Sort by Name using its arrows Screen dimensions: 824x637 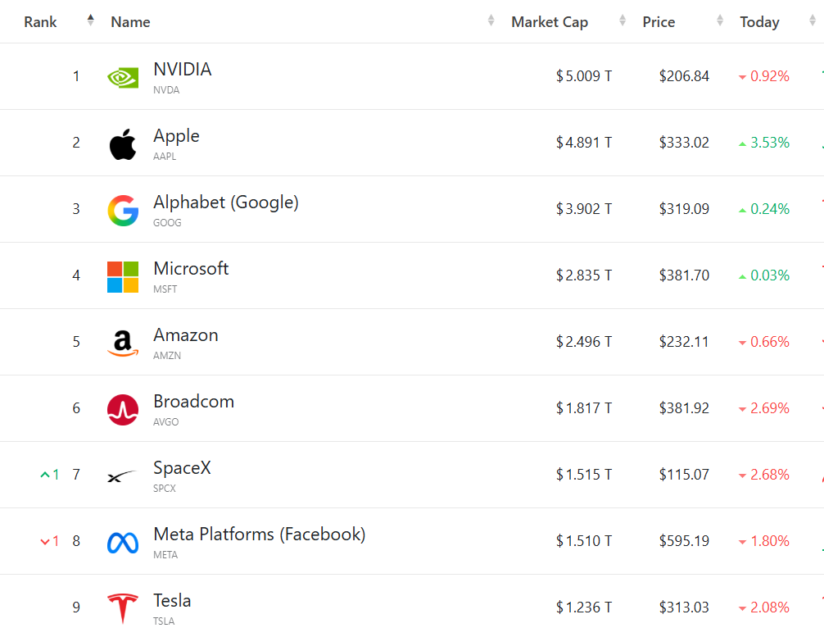point(491,20)
